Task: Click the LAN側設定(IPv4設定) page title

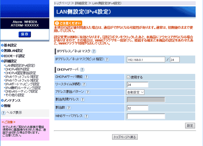Action: (84, 12)
